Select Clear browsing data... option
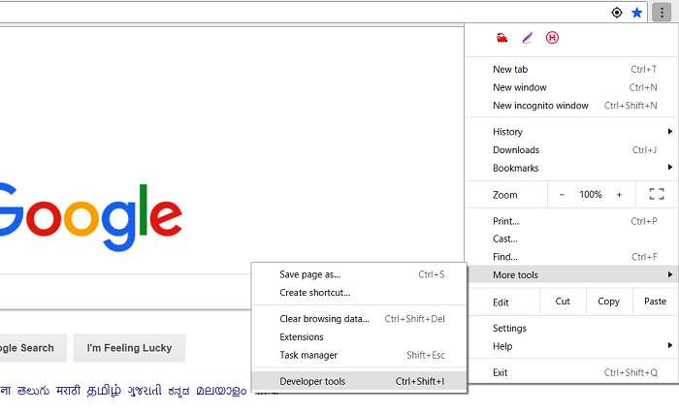This screenshot has width=679, height=414. (359, 319)
